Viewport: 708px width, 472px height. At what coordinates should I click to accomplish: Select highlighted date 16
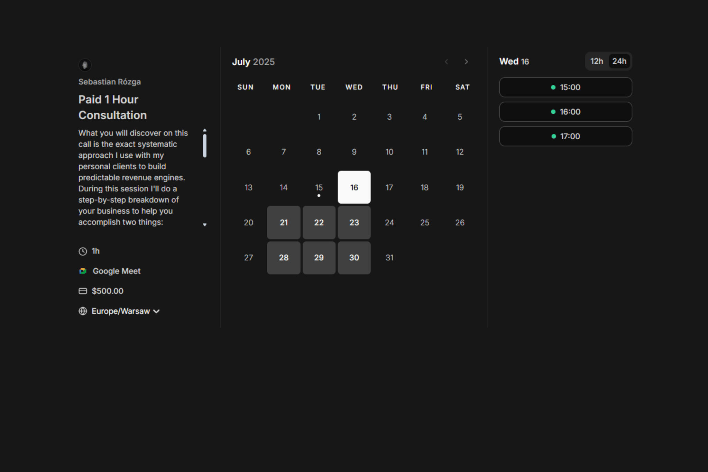click(x=354, y=187)
